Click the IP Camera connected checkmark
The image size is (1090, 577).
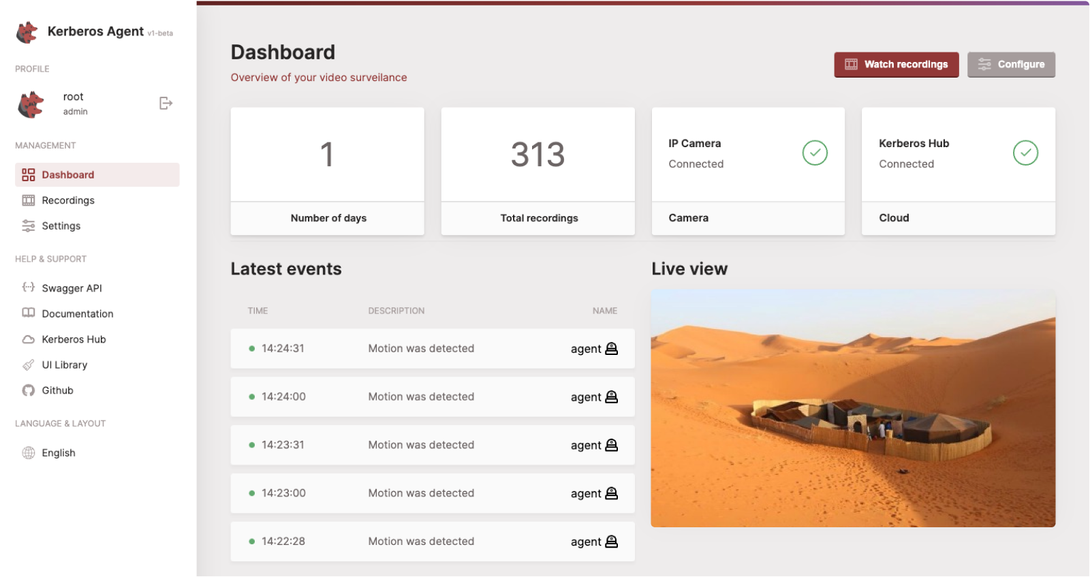(815, 153)
